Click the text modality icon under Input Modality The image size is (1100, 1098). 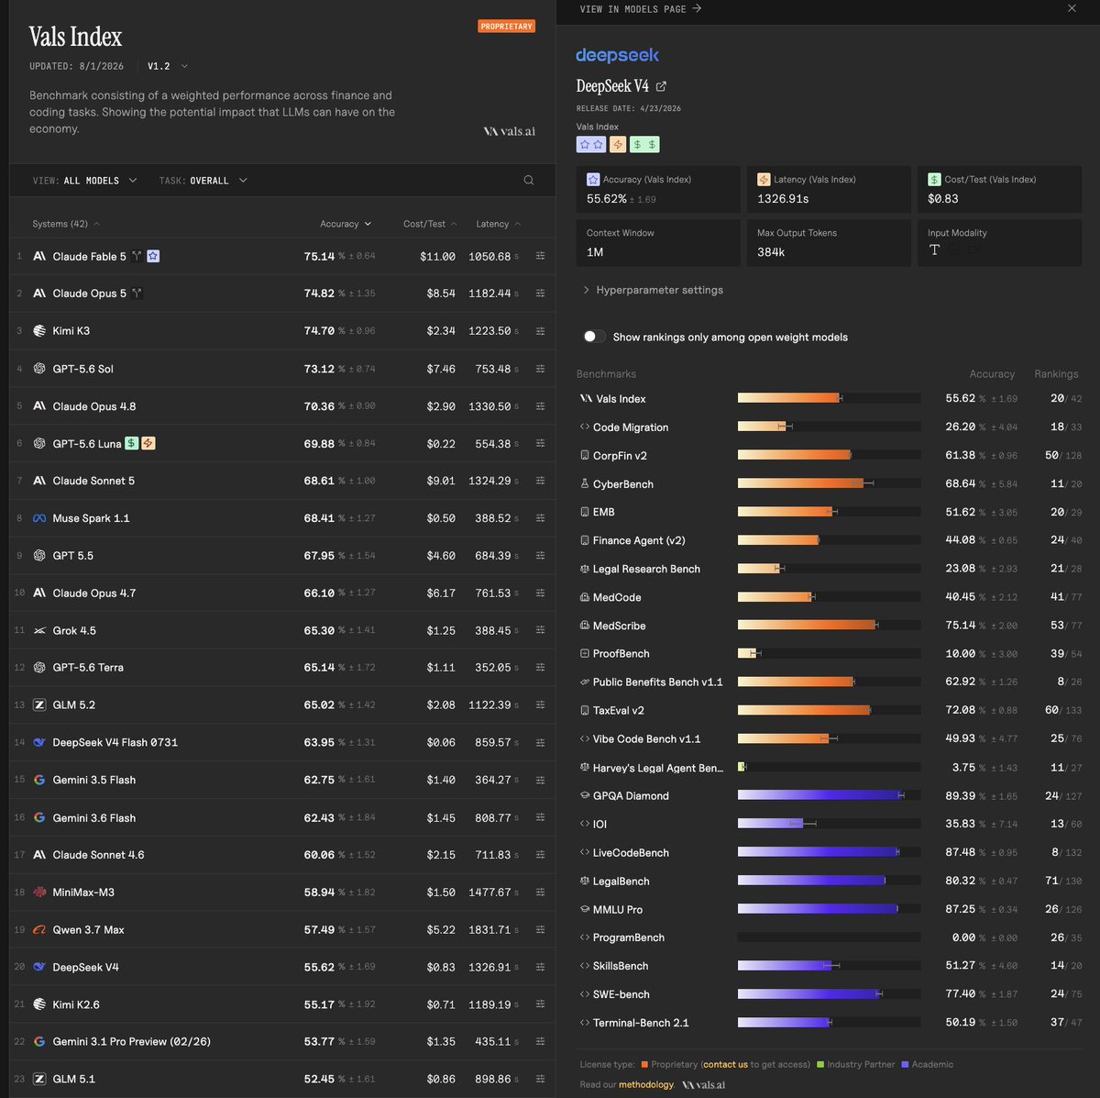click(x=934, y=250)
